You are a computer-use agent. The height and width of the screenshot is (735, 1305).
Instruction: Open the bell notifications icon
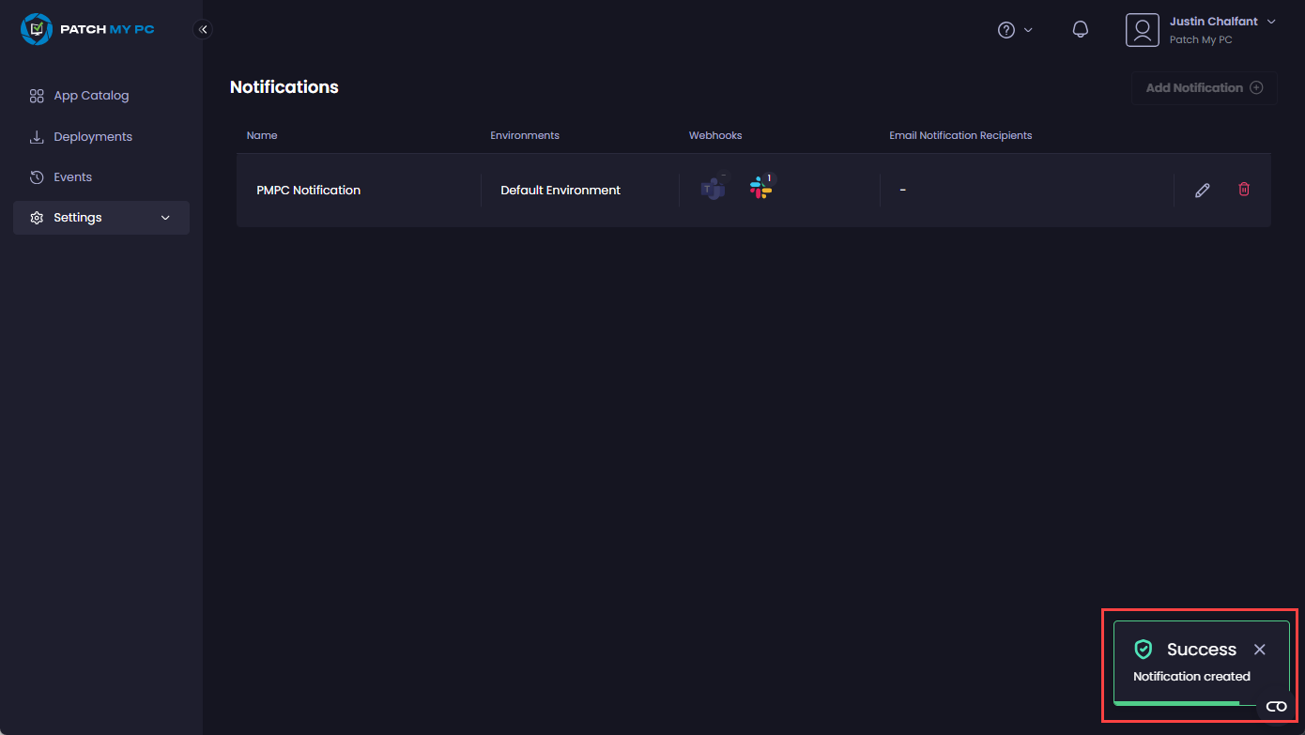click(1081, 30)
